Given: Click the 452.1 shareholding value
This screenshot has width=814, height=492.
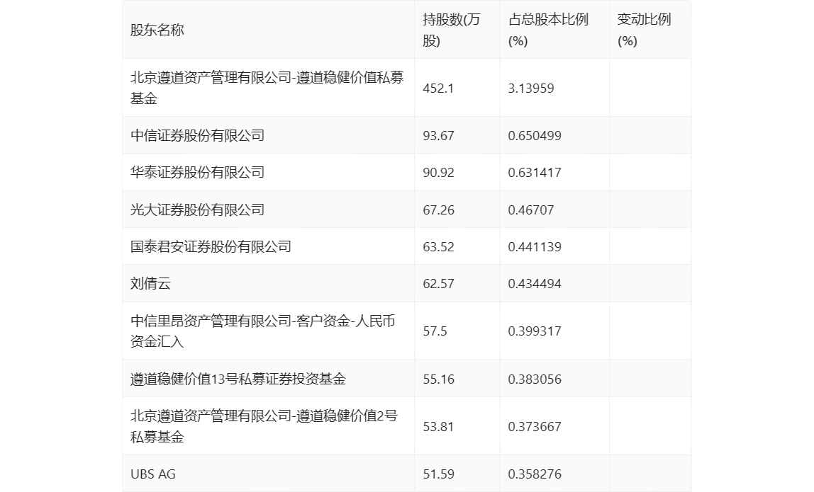Looking at the screenshot, I should (x=438, y=88).
